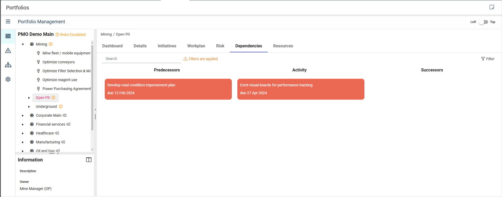Click the Risks Escalated warning icon
The height and width of the screenshot is (197, 502).
pos(57,35)
